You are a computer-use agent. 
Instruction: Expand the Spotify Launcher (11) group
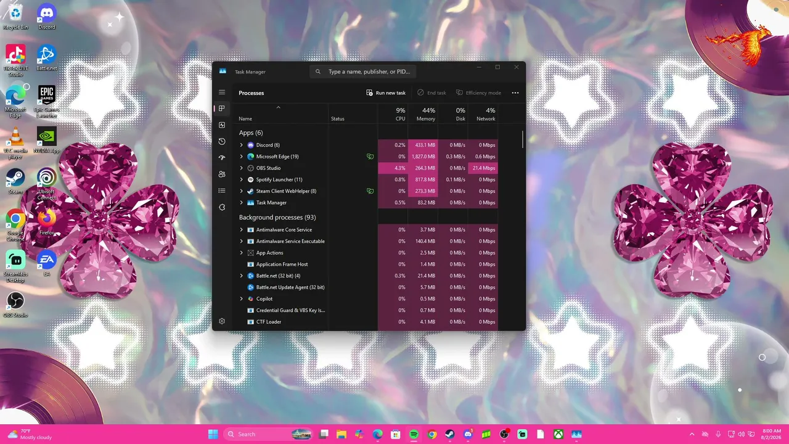242,179
